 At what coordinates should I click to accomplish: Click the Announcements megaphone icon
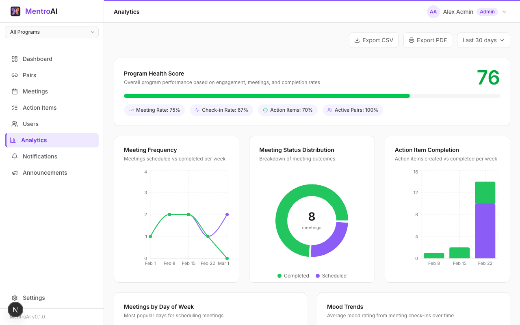14,172
